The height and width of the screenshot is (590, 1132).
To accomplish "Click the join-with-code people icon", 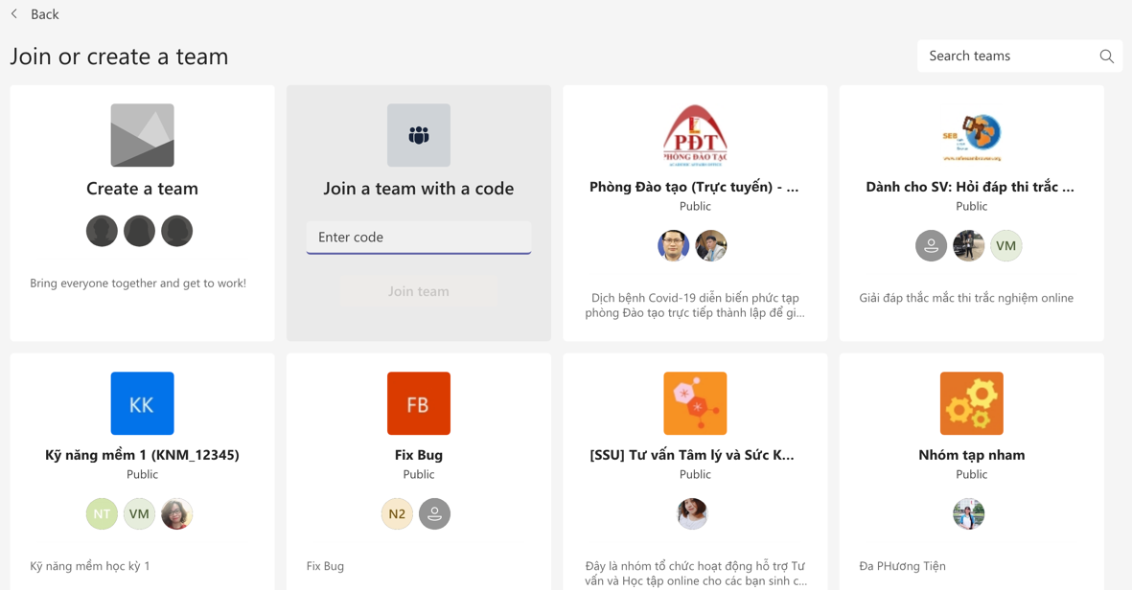I will [418, 135].
